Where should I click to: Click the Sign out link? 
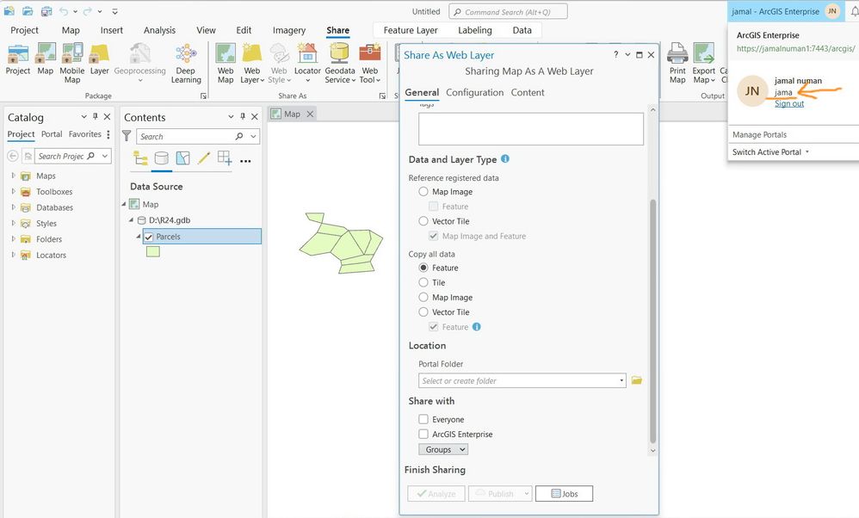tap(789, 103)
